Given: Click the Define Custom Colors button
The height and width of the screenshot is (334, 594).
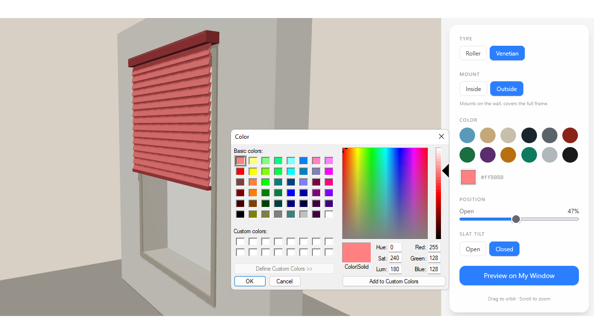Looking at the screenshot, I should click(284, 269).
